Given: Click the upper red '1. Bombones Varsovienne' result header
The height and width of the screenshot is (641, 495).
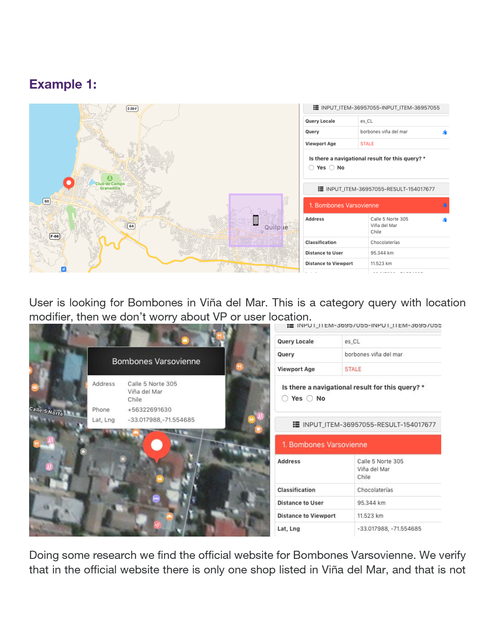Looking at the screenshot, I should 376,206.
